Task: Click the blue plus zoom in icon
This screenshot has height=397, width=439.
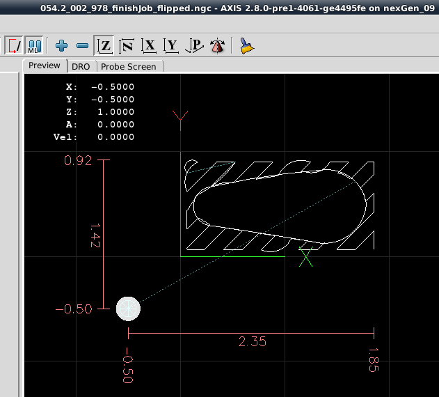Action: click(62, 46)
